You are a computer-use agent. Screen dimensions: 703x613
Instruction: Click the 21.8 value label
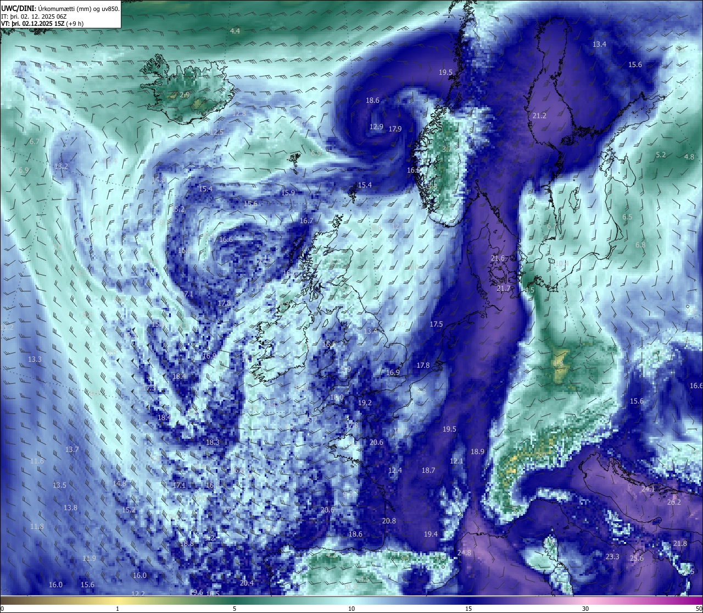(x=680, y=544)
